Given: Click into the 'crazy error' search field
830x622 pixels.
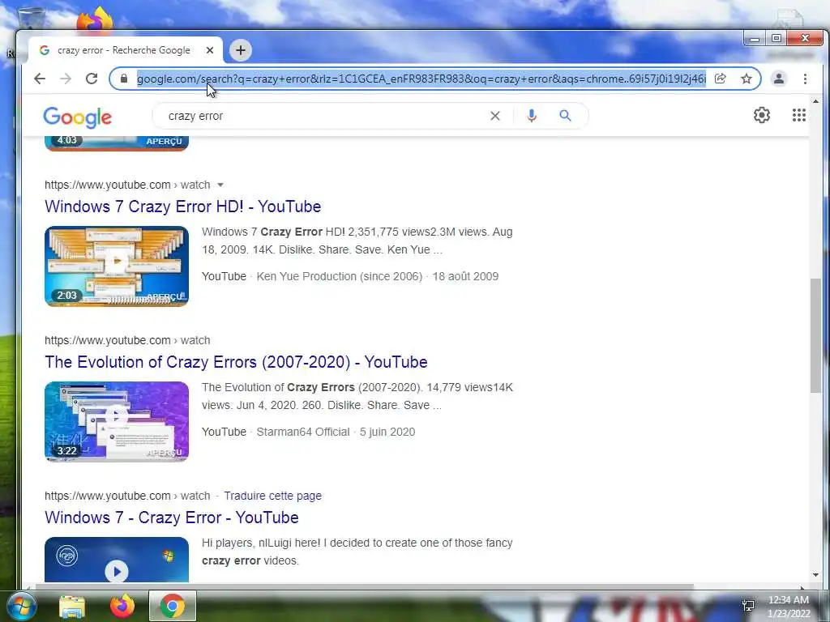Looking at the screenshot, I should click(323, 116).
